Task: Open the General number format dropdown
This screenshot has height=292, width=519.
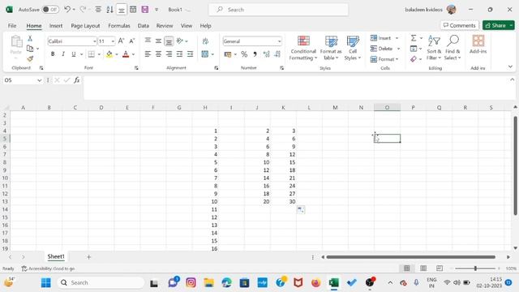Action: coord(279,41)
